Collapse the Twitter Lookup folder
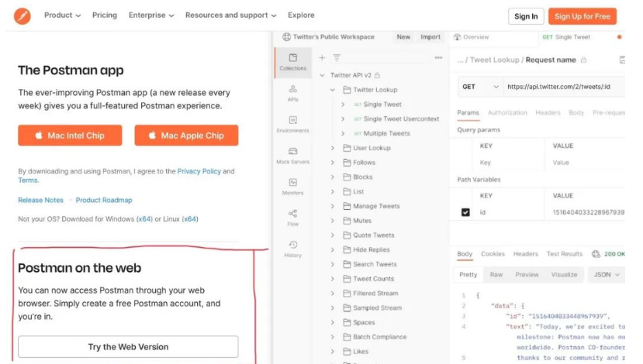 [333, 90]
